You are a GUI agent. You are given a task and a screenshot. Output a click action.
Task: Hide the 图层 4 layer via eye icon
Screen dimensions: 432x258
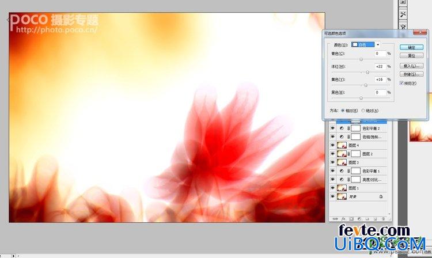[x=332, y=145]
